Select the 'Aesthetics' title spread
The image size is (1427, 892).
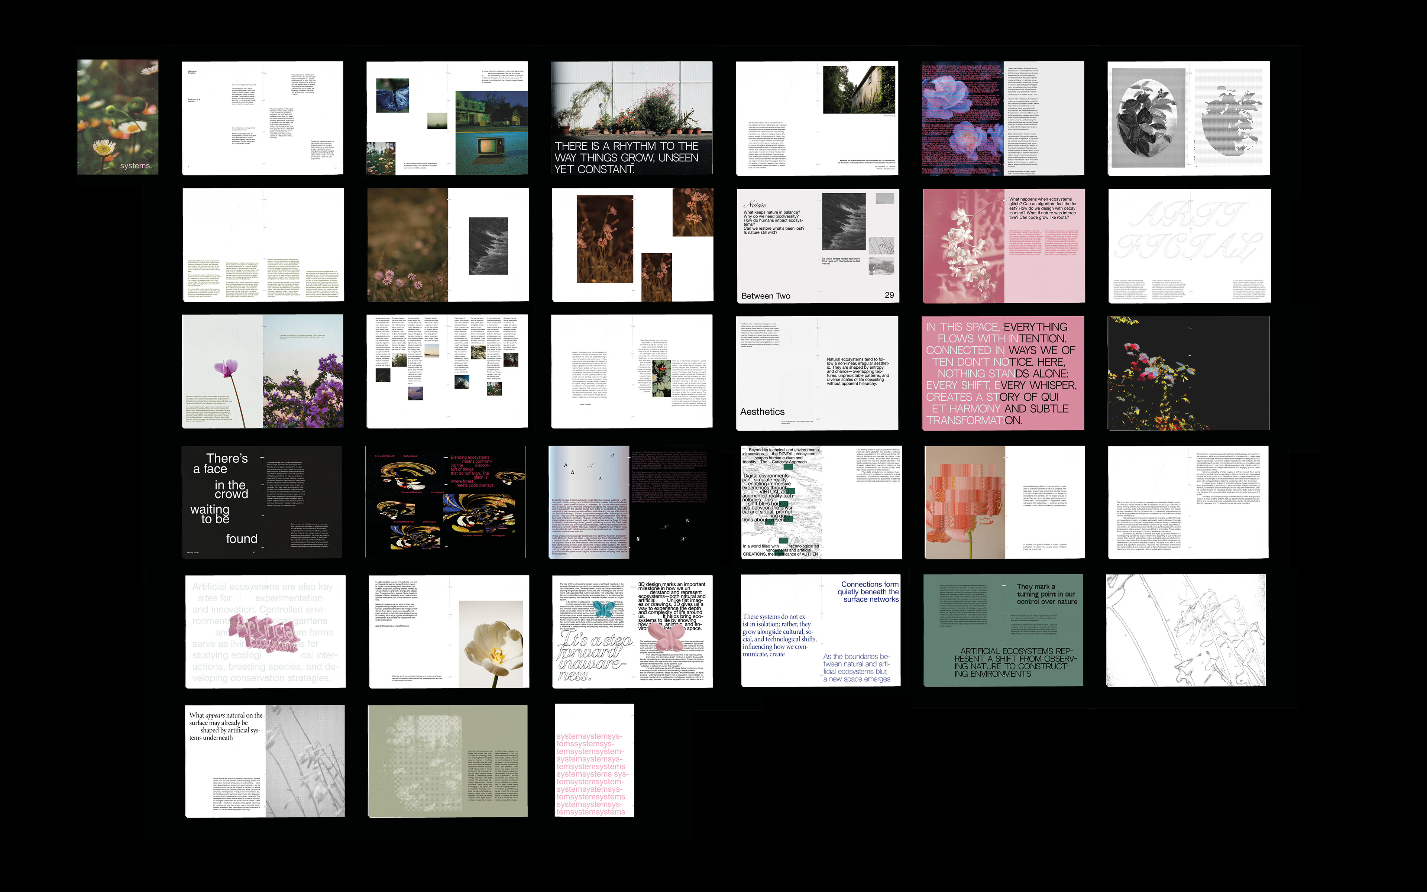click(818, 373)
